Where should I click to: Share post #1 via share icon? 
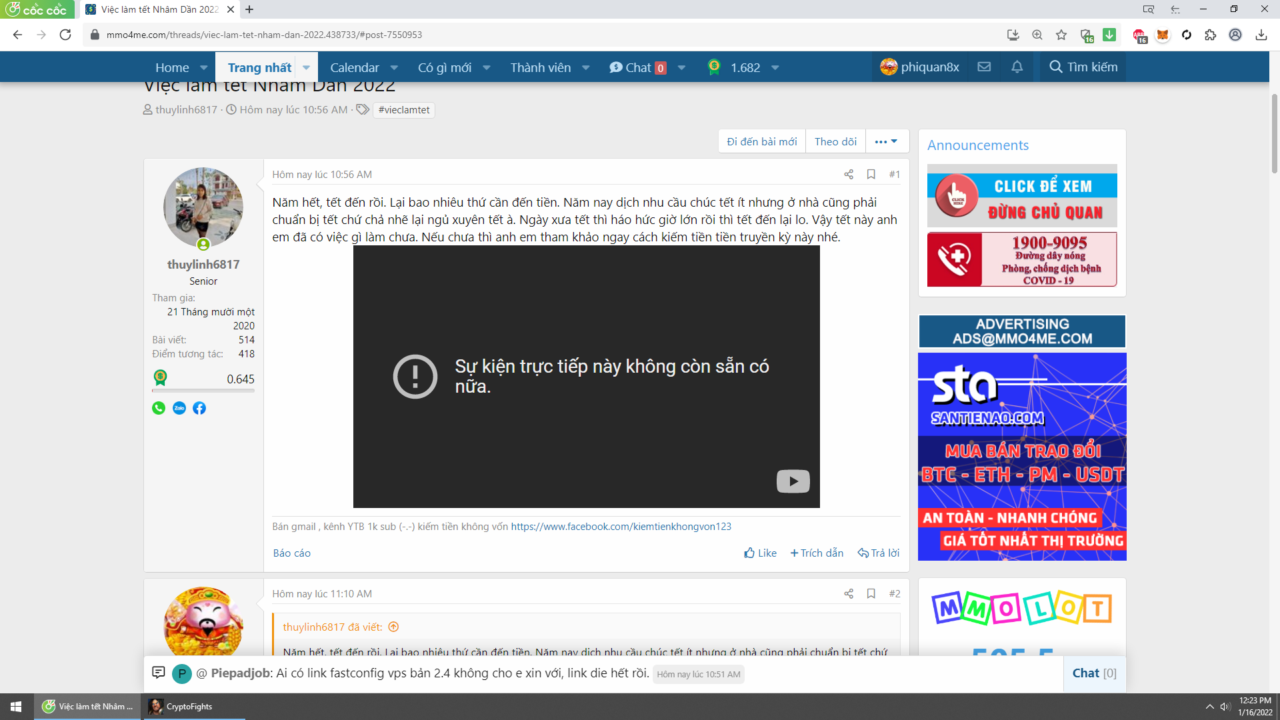pyautogui.click(x=849, y=175)
